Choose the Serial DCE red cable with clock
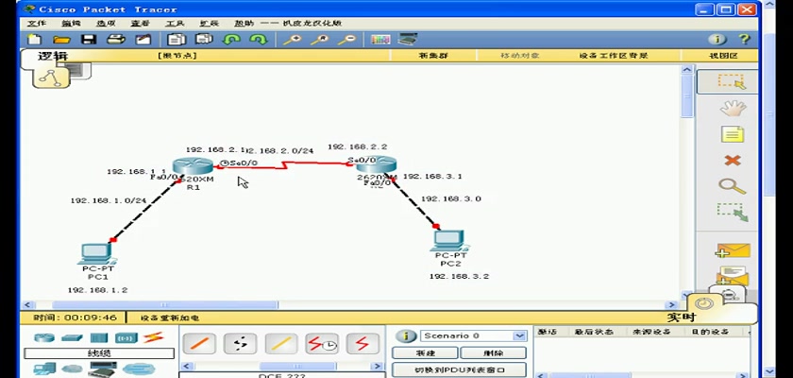The width and height of the screenshot is (793, 378). (323, 344)
